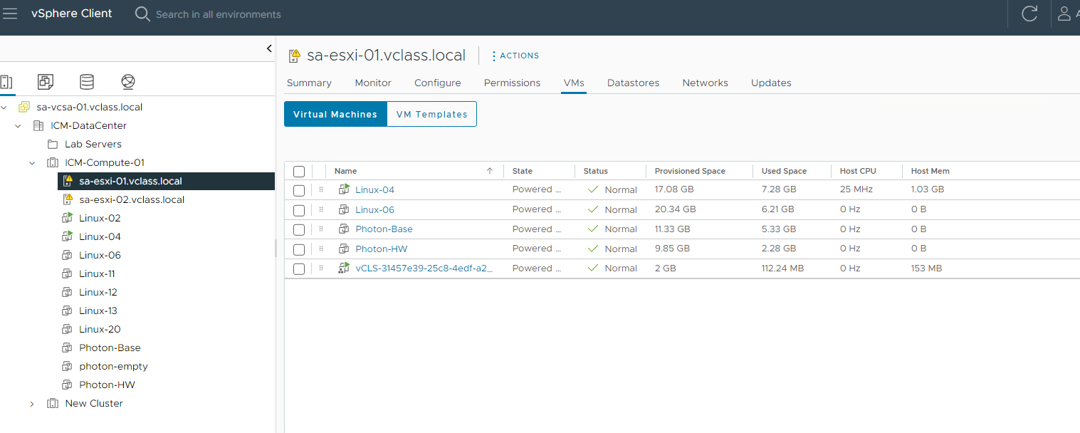The height and width of the screenshot is (433, 1080).
Task: Click the Linux-02 VM icon in tree
Action: (68, 218)
